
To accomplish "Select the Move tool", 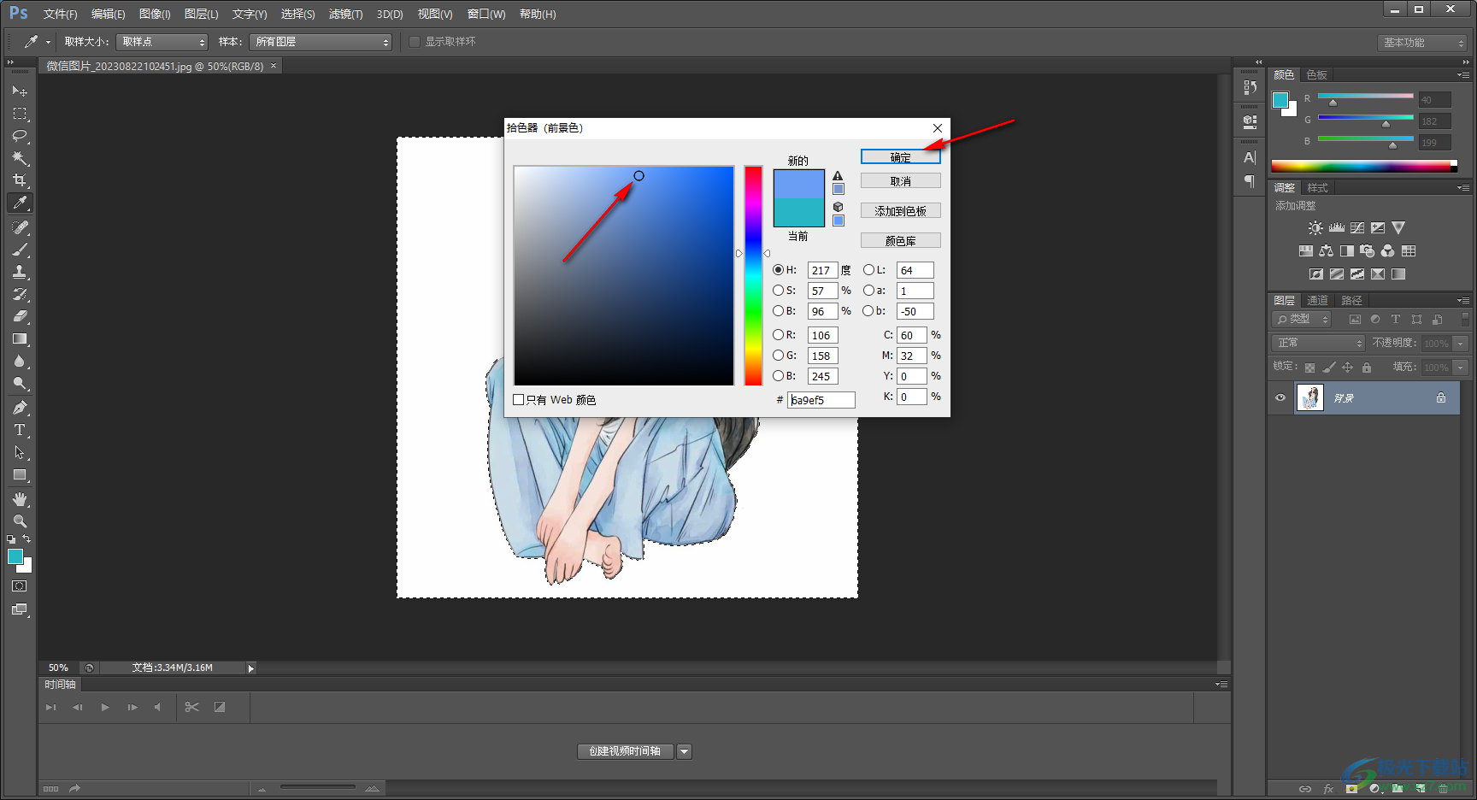I will 20,91.
